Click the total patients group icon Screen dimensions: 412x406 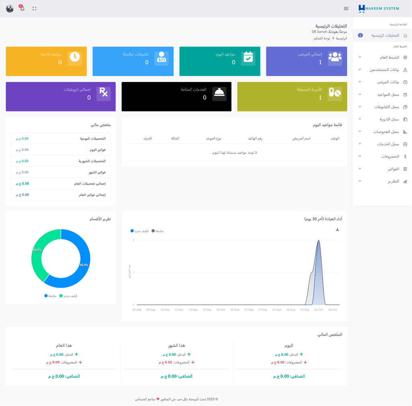pos(335,58)
